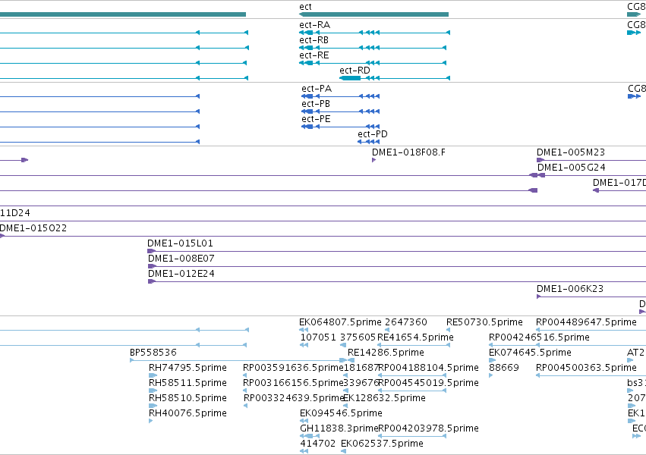Click the DME1-005G24 clone label
Viewport: 646px width, 455px height.
pos(572,168)
